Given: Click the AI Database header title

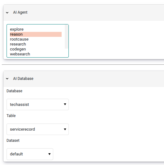Looking at the screenshot, I should 23,79.
